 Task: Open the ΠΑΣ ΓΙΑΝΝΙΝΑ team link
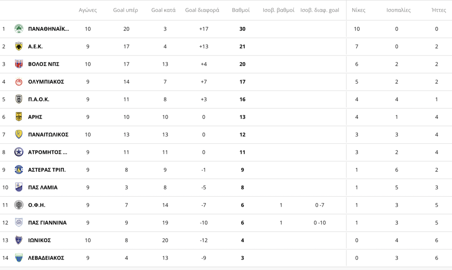tap(47, 223)
